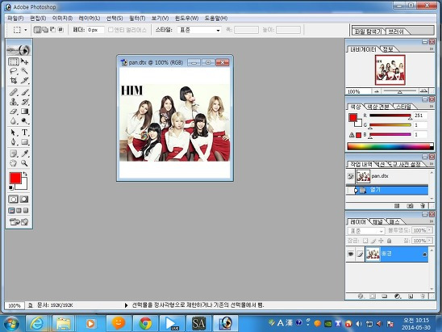The image size is (442, 332).
Task: Select the Rectangular Marquee tool
Action: pyautogui.click(x=13, y=61)
